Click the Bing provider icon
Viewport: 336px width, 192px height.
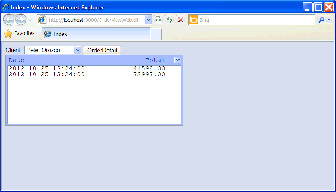pyautogui.click(x=194, y=20)
